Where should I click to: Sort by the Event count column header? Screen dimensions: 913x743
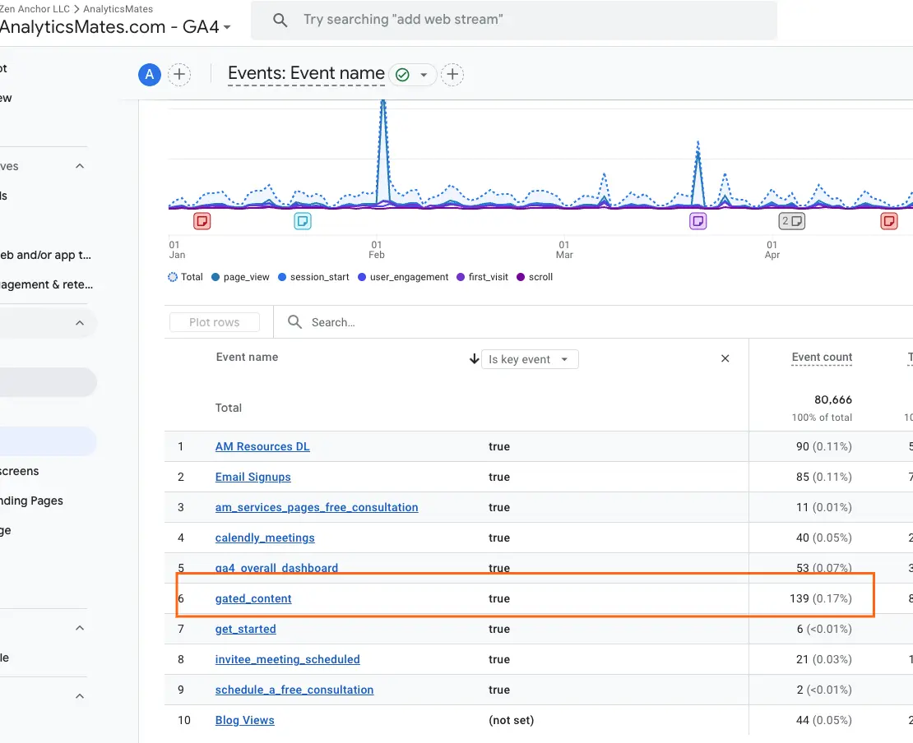click(822, 358)
